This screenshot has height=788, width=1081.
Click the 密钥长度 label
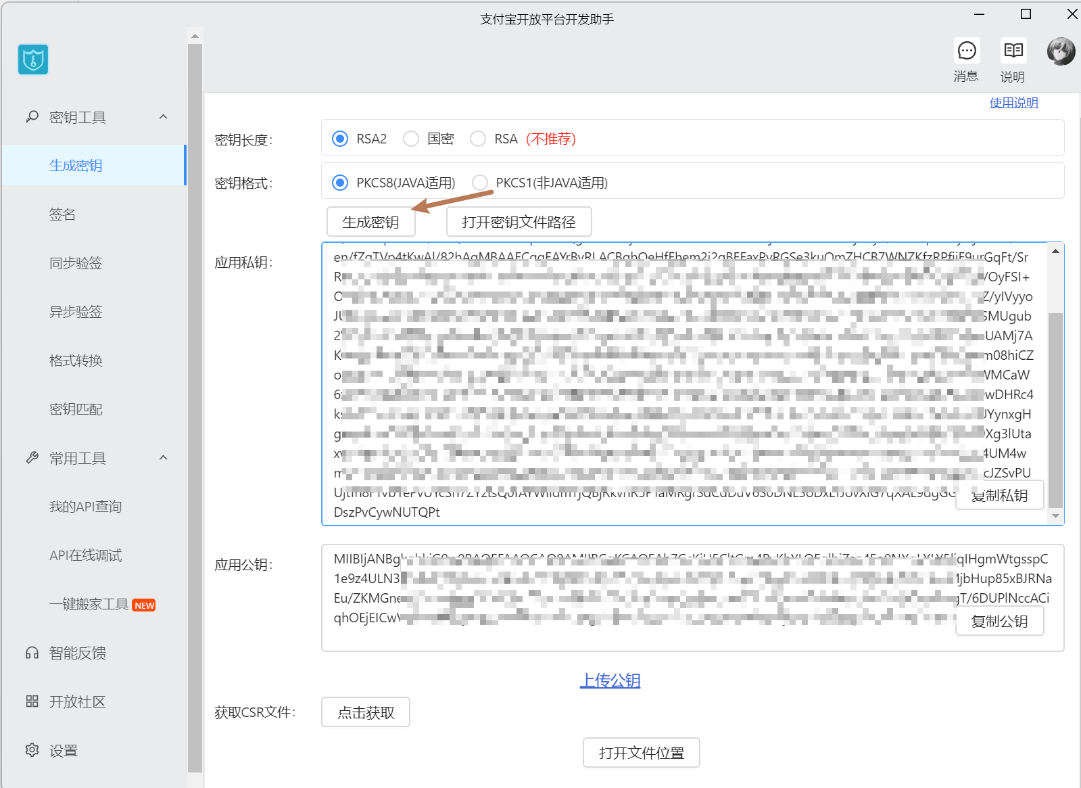pyautogui.click(x=243, y=140)
